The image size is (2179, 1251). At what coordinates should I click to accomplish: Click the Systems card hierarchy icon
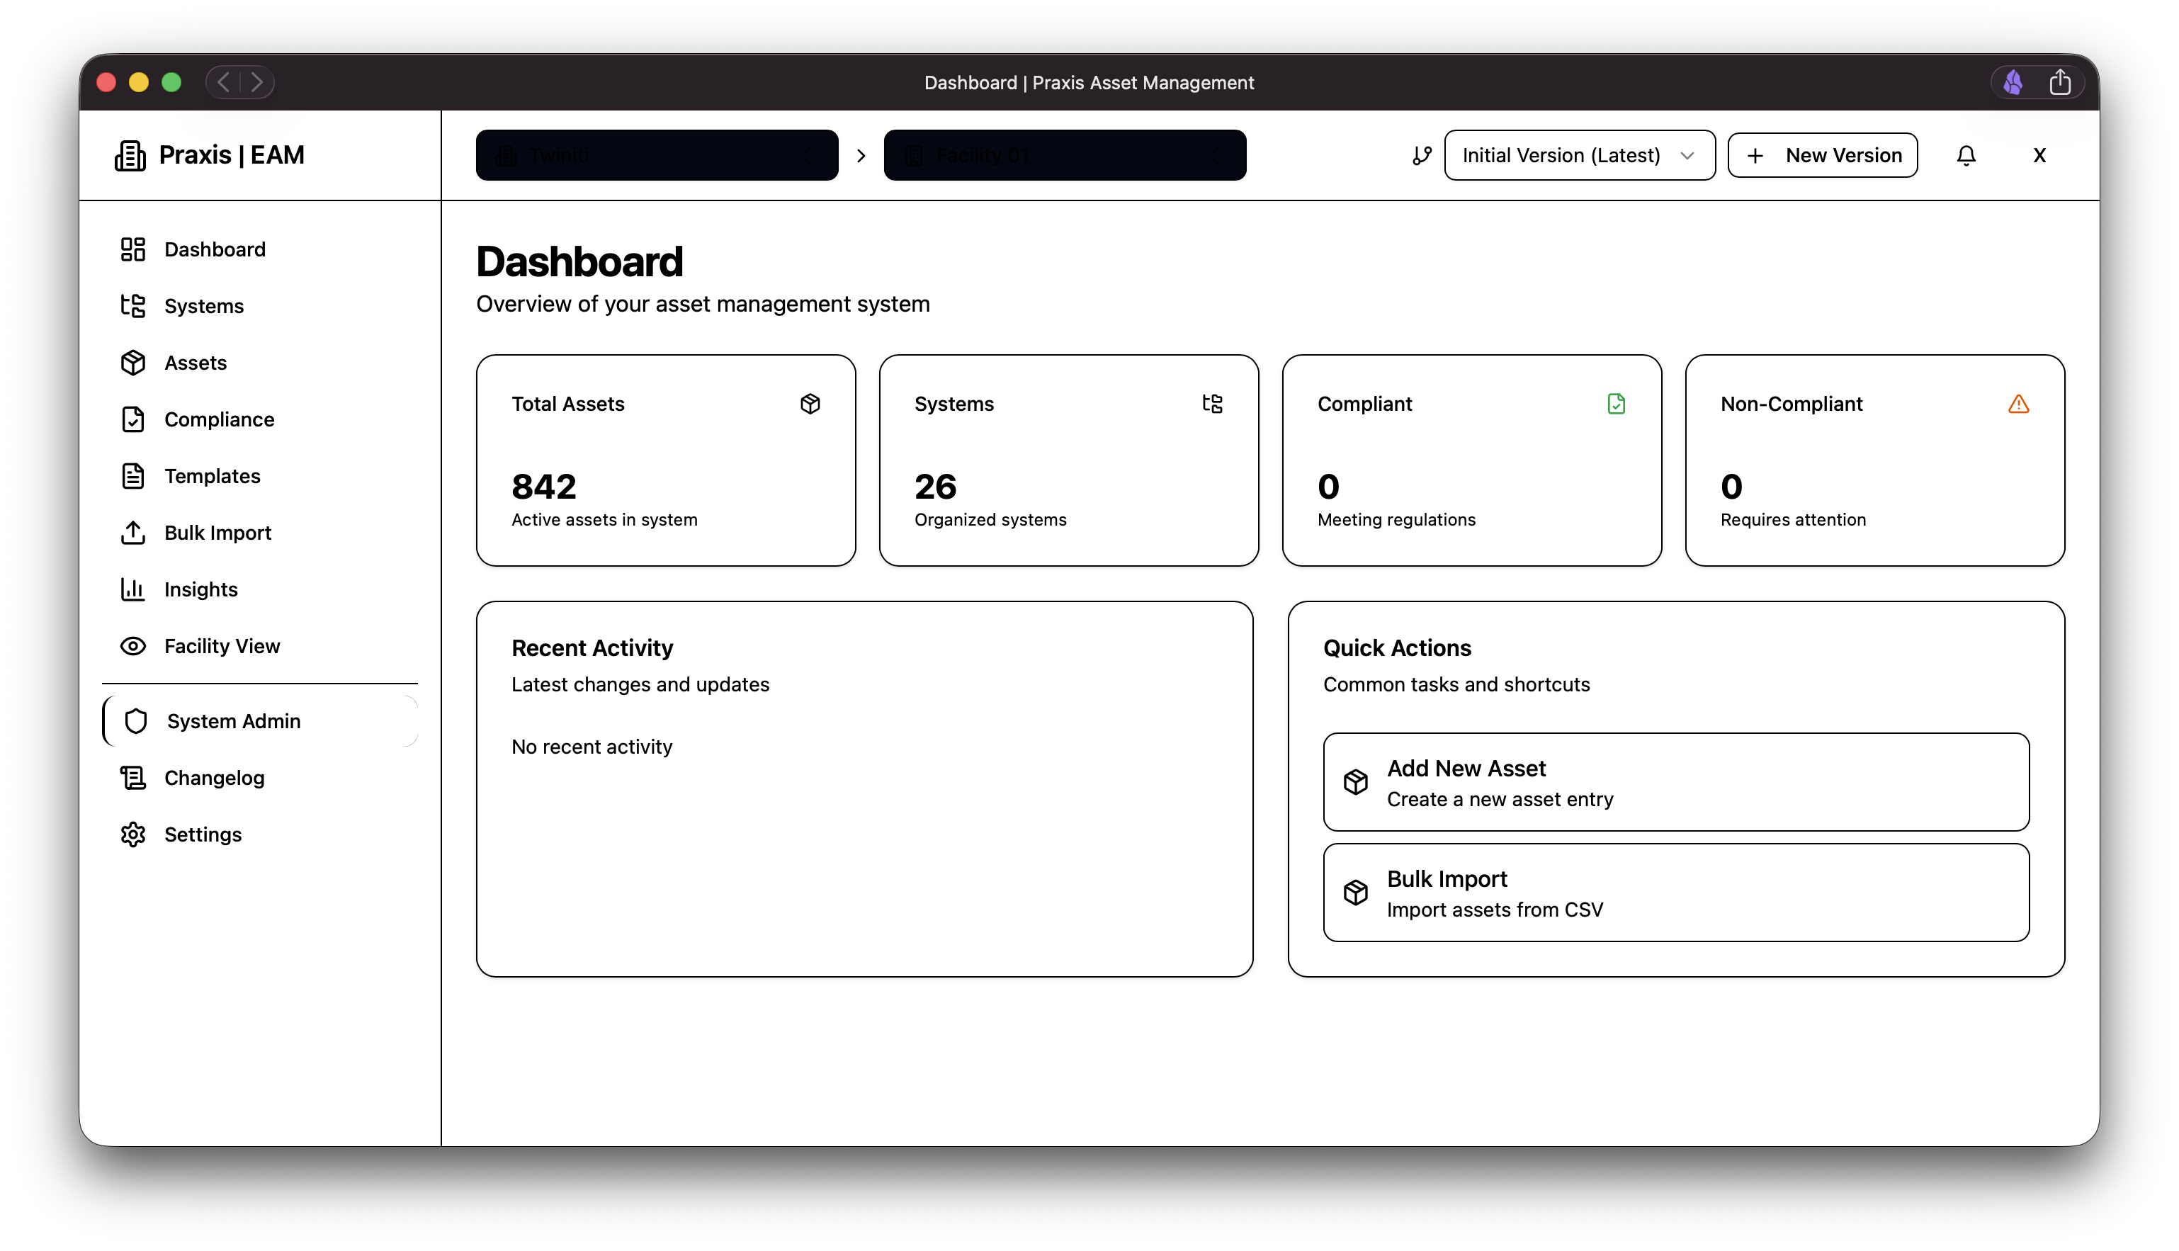click(1212, 404)
